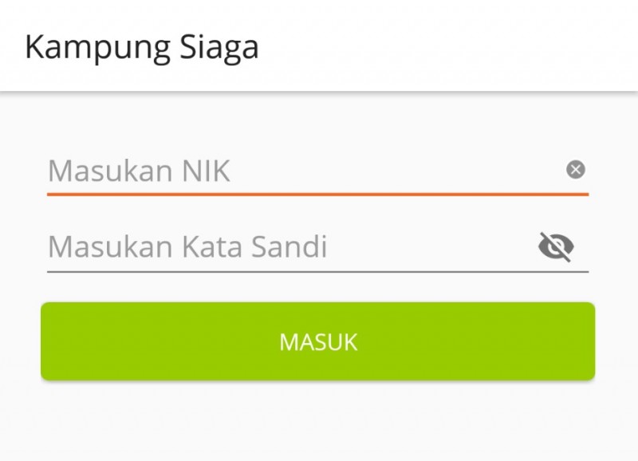The image size is (638, 461).
Task: Reveal hidden Kata Sandi characters
Action: [556, 247]
